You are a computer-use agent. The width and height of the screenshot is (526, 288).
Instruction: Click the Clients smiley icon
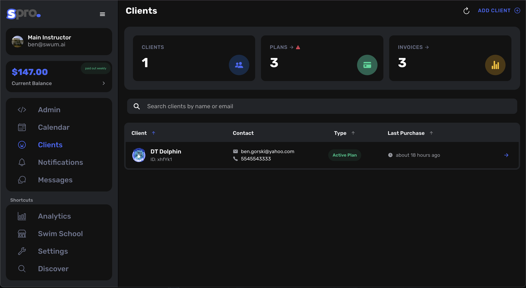pos(22,145)
